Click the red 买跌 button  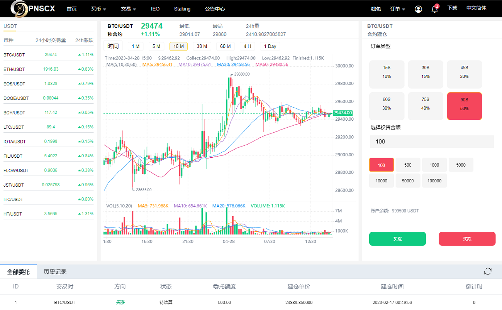(467, 239)
